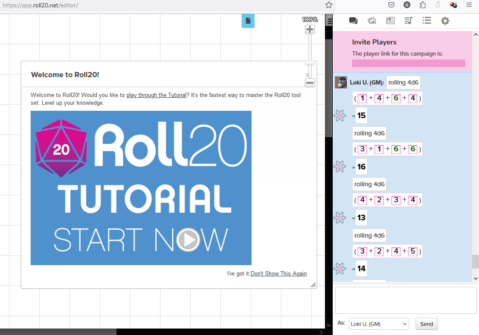Click the zoom slider handle
Screen dimensions: 479x335
[309, 63]
